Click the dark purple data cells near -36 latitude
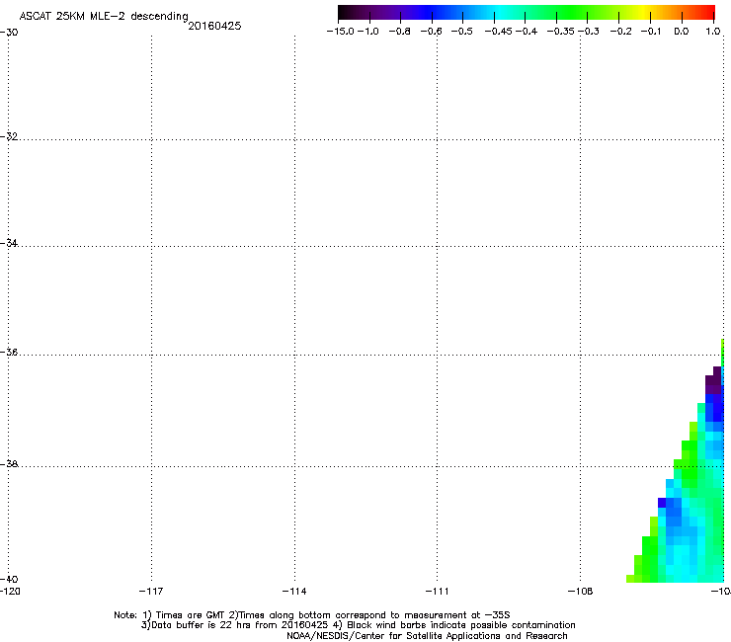 pyautogui.click(x=714, y=381)
